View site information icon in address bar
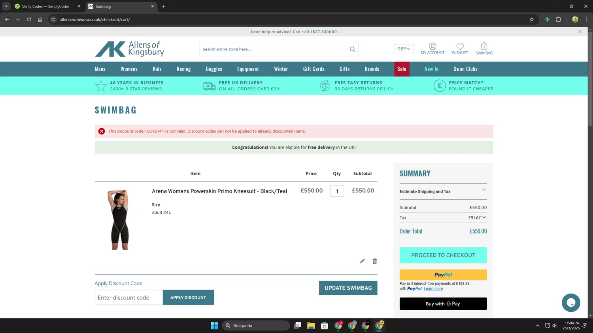 [54, 19]
